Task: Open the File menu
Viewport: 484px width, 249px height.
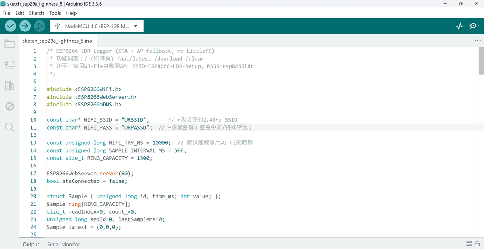Action: (6, 13)
